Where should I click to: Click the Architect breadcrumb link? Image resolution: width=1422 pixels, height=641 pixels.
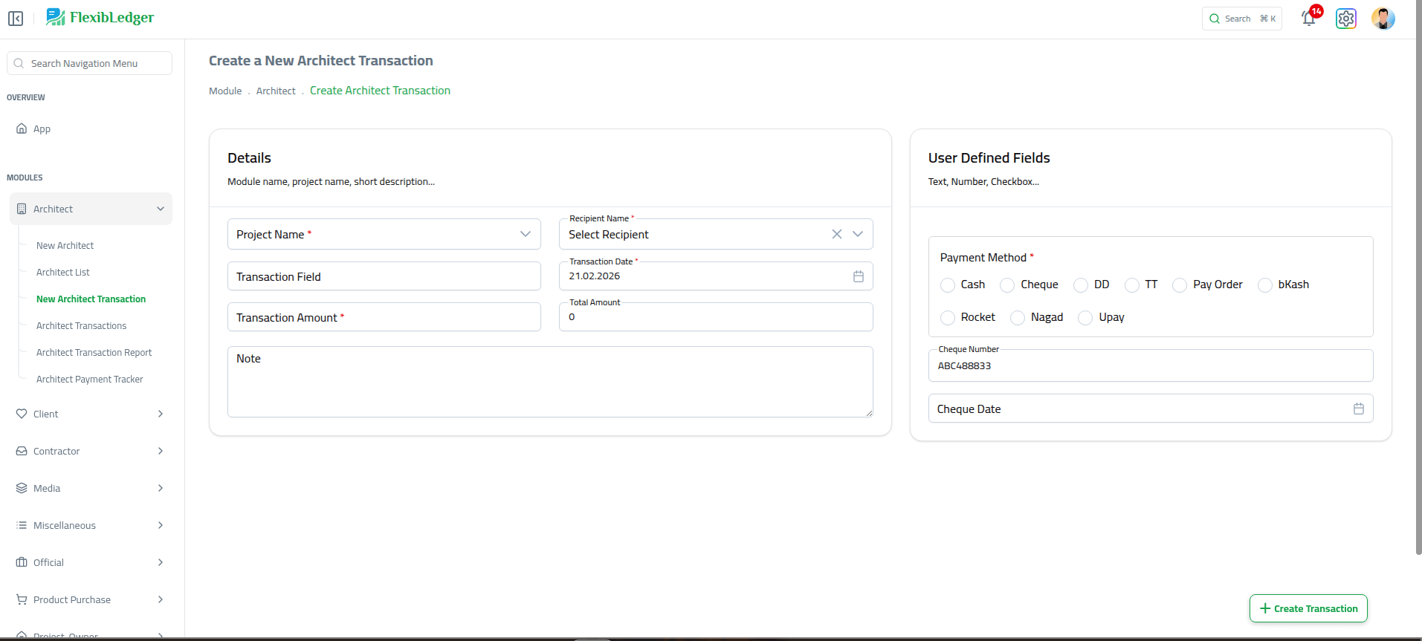276,91
